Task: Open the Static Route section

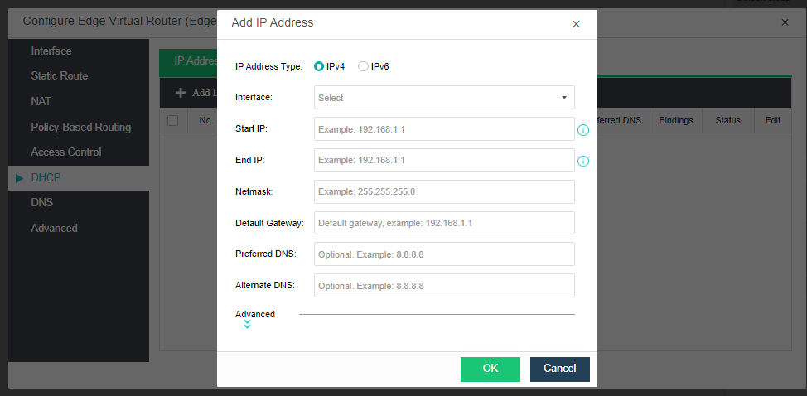Action: point(59,76)
